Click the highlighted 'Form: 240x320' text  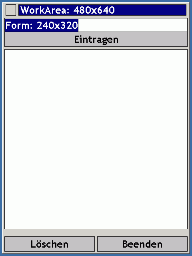(x=42, y=25)
